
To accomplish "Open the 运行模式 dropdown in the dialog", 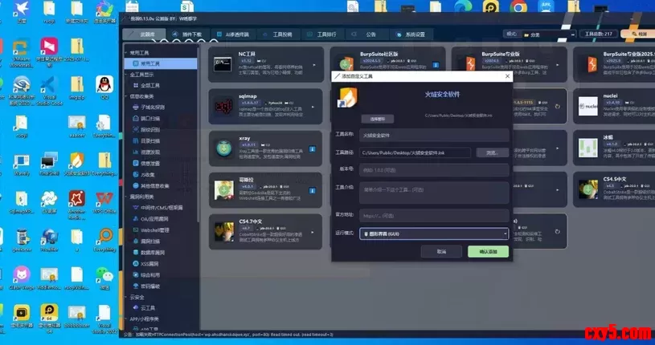I will [433, 233].
